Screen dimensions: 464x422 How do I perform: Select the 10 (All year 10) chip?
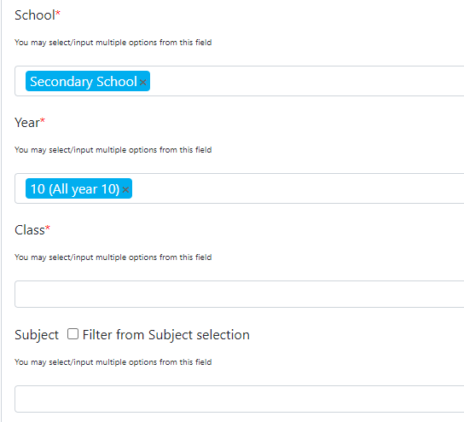click(75, 188)
